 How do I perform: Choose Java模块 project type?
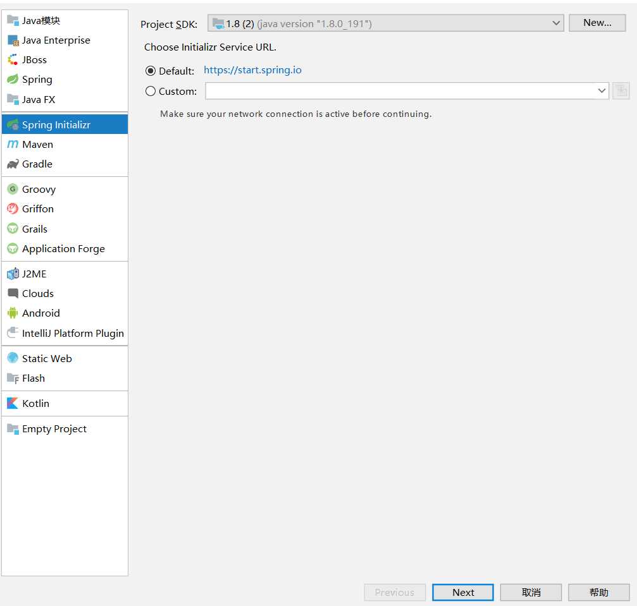(x=65, y=20)
